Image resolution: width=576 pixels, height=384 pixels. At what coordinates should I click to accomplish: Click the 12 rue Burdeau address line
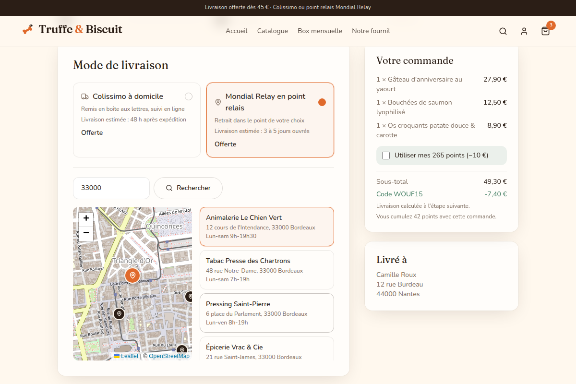[400, 285]
